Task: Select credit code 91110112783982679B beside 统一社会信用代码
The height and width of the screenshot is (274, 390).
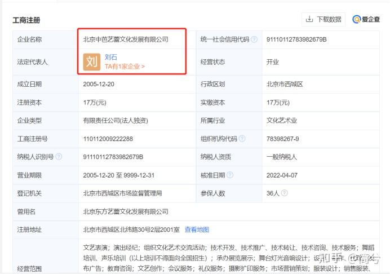Action: [296, 39]
